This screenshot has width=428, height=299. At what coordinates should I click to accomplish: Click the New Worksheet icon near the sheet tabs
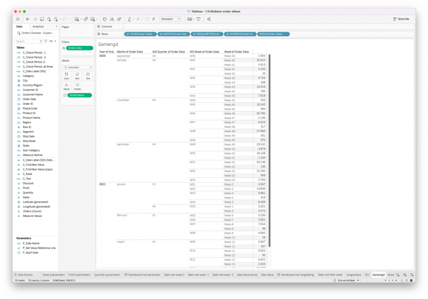point(397,275)
